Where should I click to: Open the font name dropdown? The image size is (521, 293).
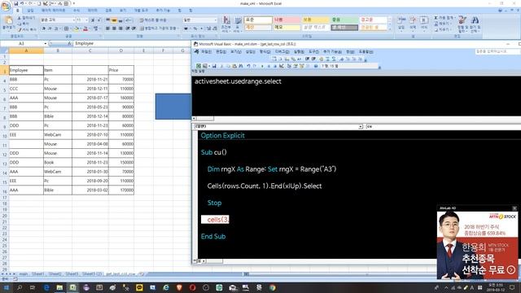pyautogui.click(x=73, y=20)
